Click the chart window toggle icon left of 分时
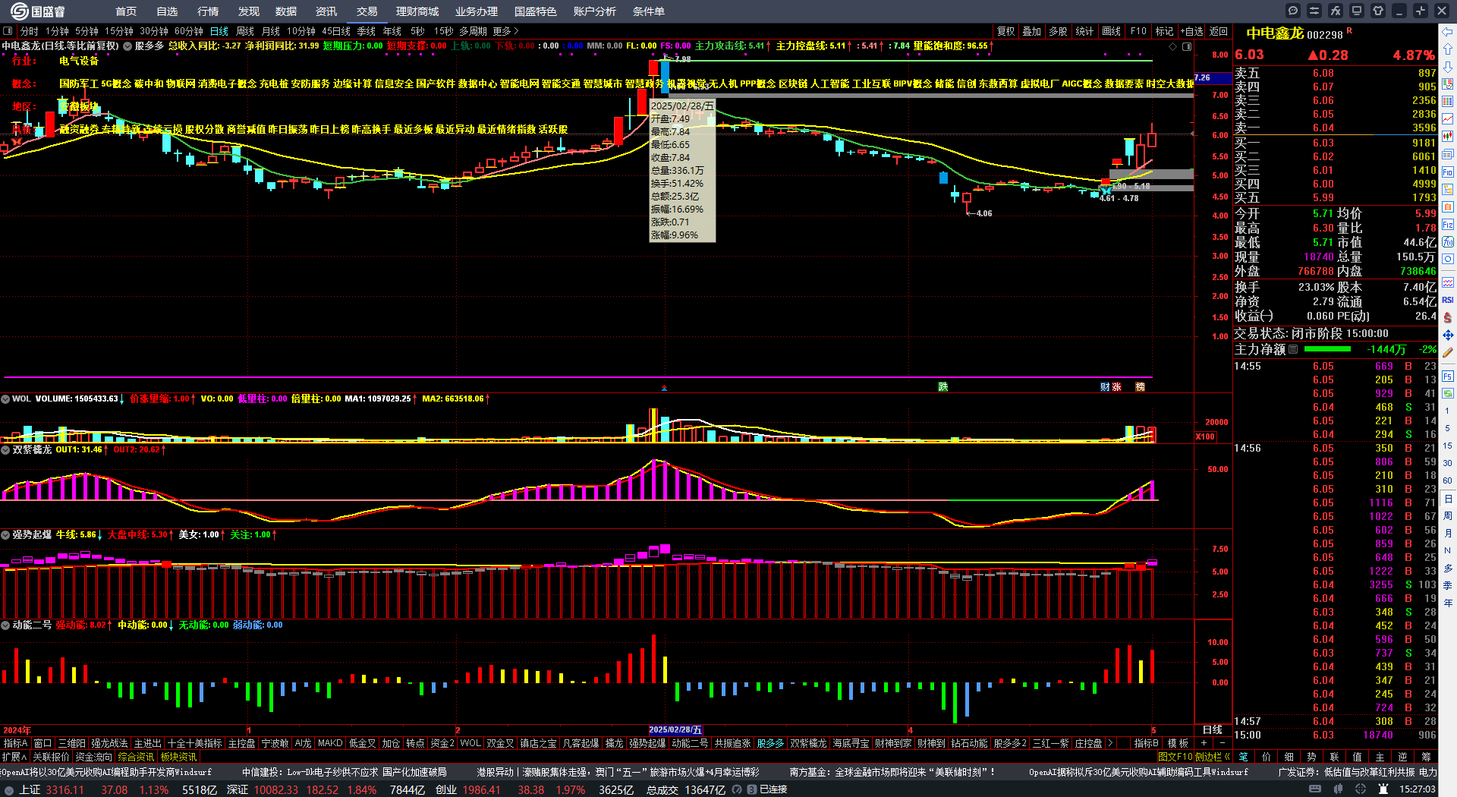 coord(8,31)
